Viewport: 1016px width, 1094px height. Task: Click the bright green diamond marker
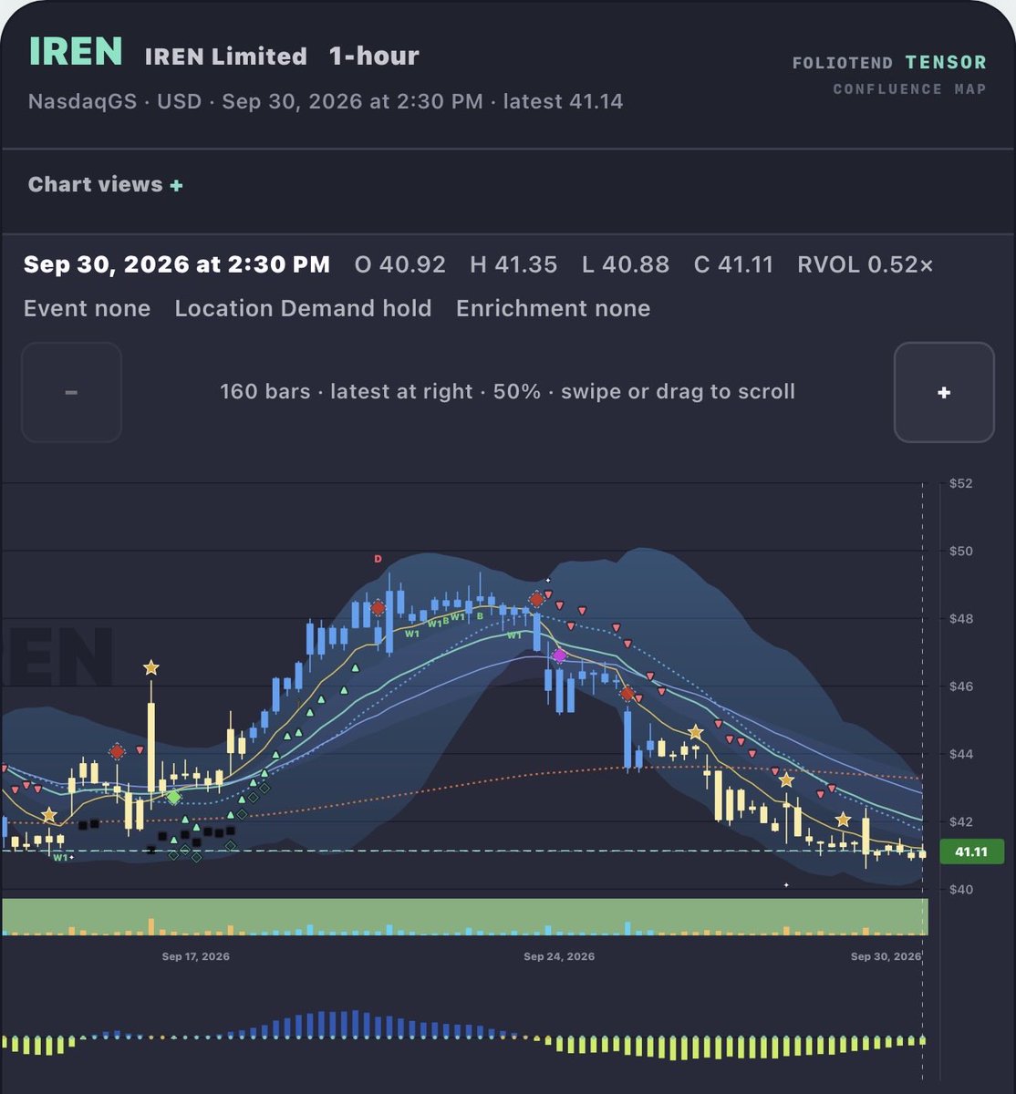(x=173, y=797)
